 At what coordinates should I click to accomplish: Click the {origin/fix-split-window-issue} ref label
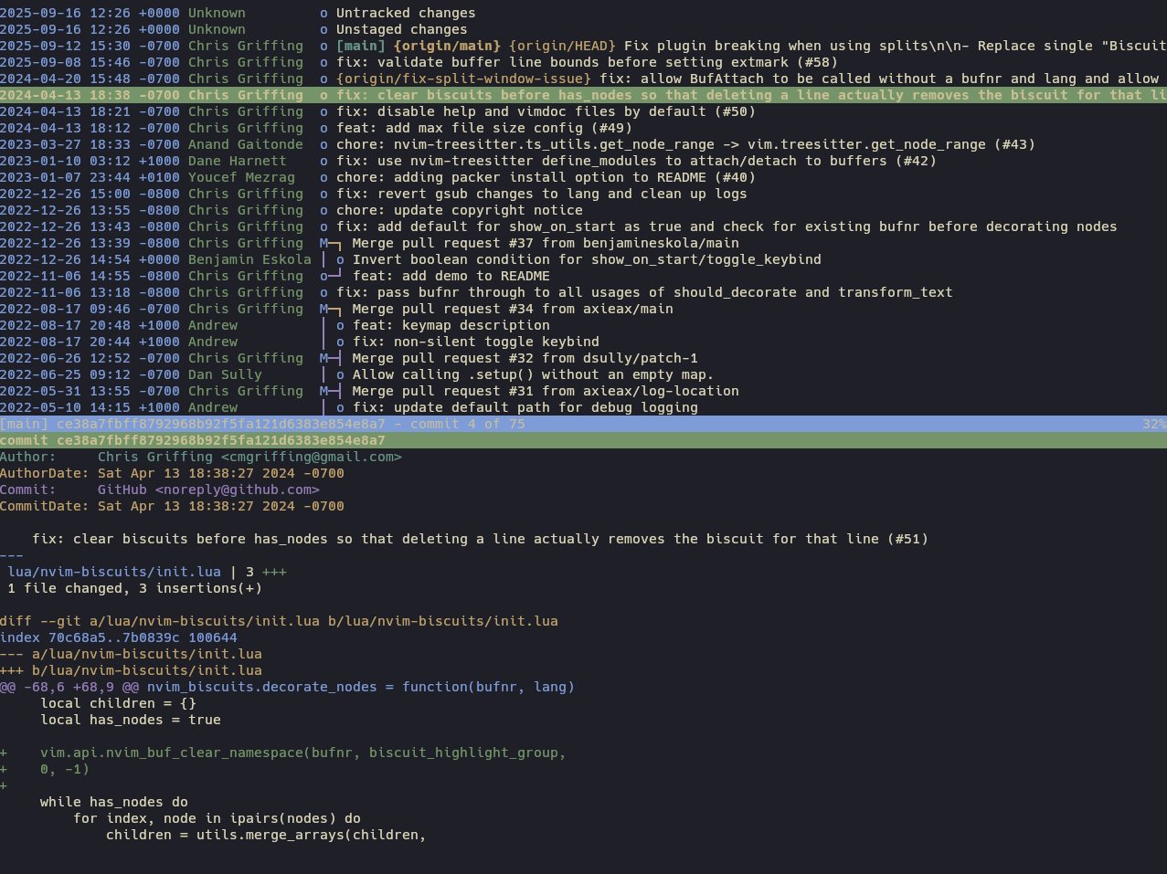pos(463,79)
